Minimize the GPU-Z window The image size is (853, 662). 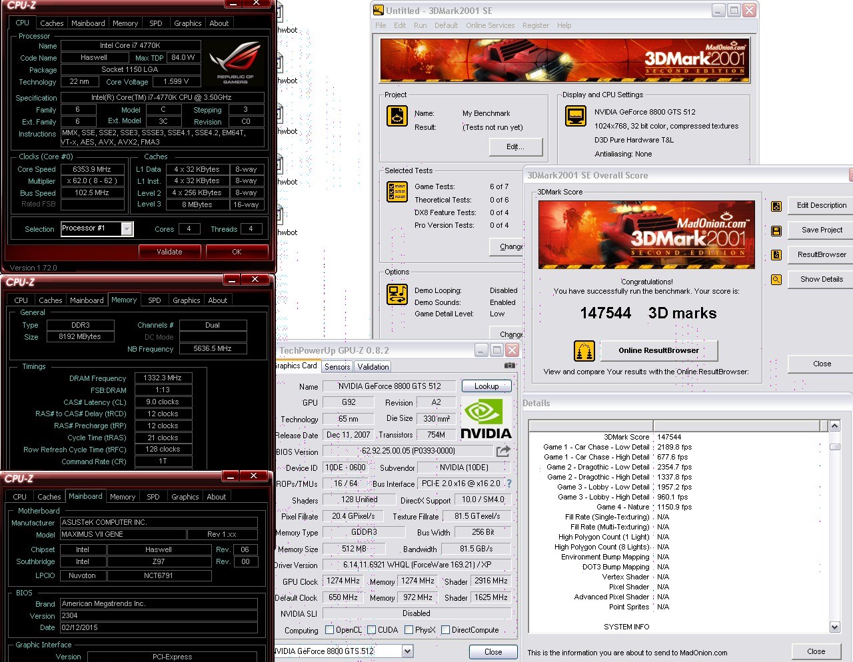coord(481,350)
